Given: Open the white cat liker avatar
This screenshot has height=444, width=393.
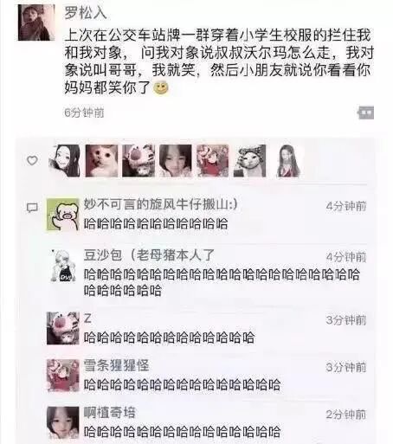Looking at the screenshot, I should (101, 161).
